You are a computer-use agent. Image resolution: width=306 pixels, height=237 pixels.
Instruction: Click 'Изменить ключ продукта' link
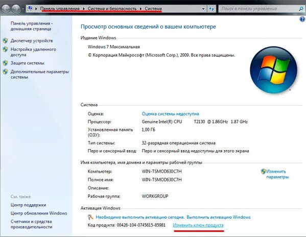point(198,225)
